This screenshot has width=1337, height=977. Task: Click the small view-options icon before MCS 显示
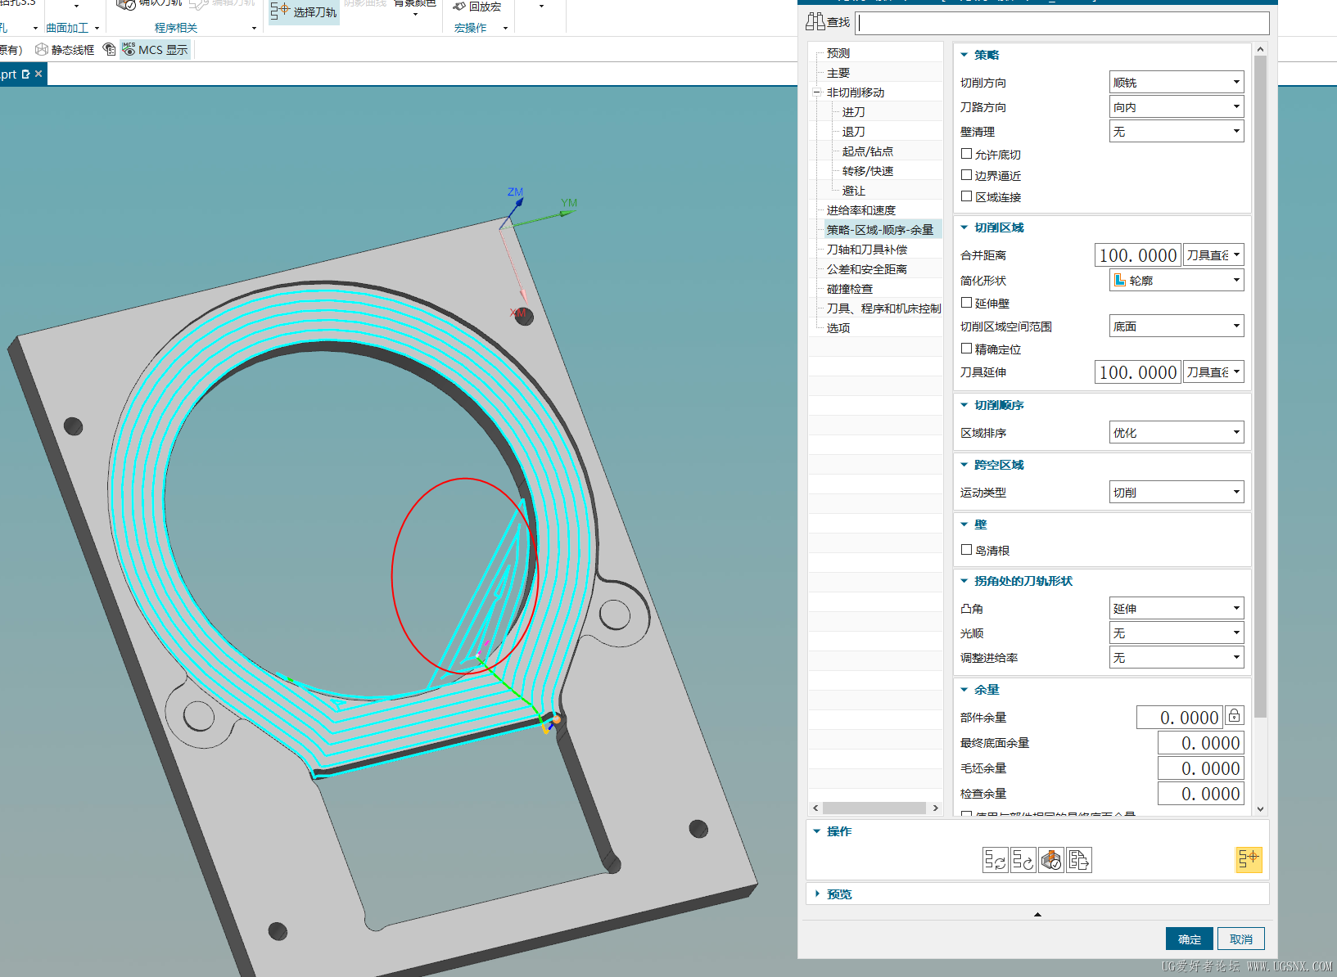(109, 50)
